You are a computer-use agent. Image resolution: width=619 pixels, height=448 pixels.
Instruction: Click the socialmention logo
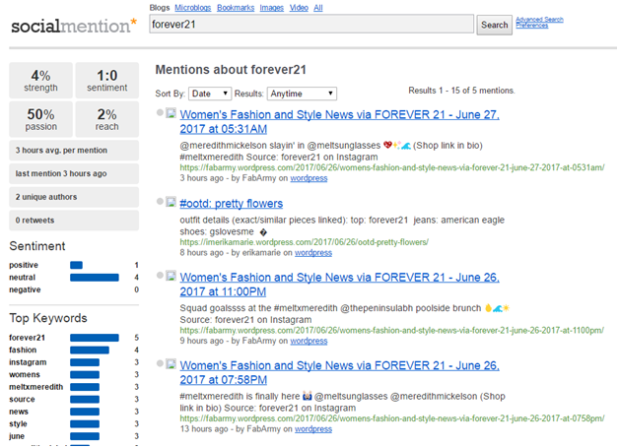click(74, 26)
